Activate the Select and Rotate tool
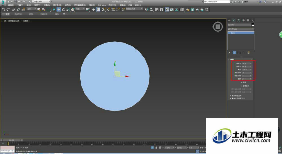Viewport: 282px width, 154px height. [x=63, y=10]
